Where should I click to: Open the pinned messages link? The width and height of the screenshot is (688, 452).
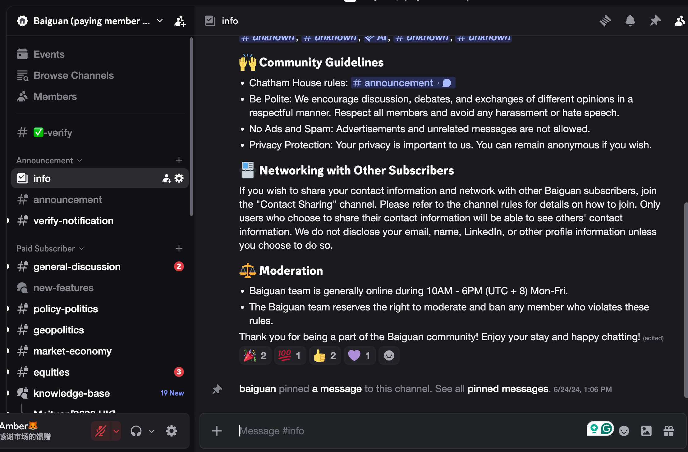508,389
